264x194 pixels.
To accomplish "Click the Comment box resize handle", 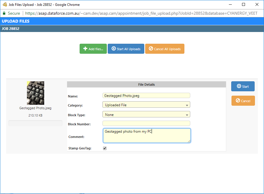I will pyautogui.click(x=189, y=141).
